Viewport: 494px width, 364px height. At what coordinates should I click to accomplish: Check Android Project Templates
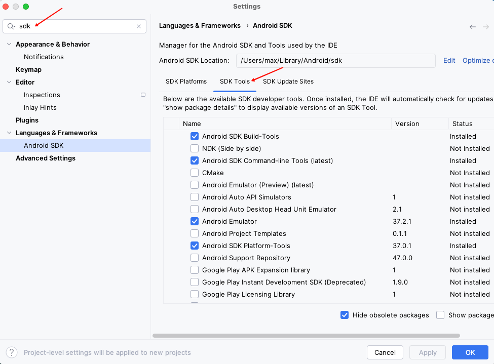point(195,233)
